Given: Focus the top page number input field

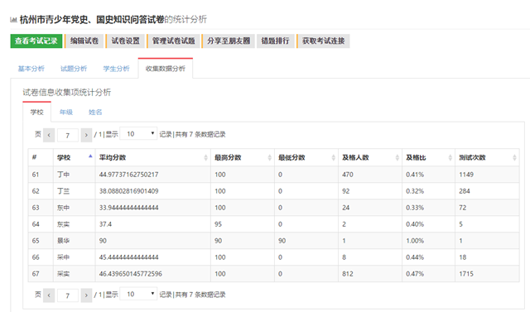Looking at the screenshot, I should 68,135.
